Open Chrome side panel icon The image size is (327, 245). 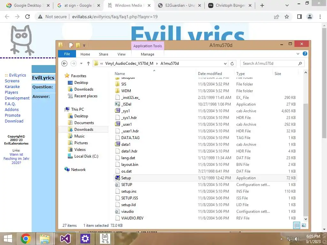(x=300, y=17)
